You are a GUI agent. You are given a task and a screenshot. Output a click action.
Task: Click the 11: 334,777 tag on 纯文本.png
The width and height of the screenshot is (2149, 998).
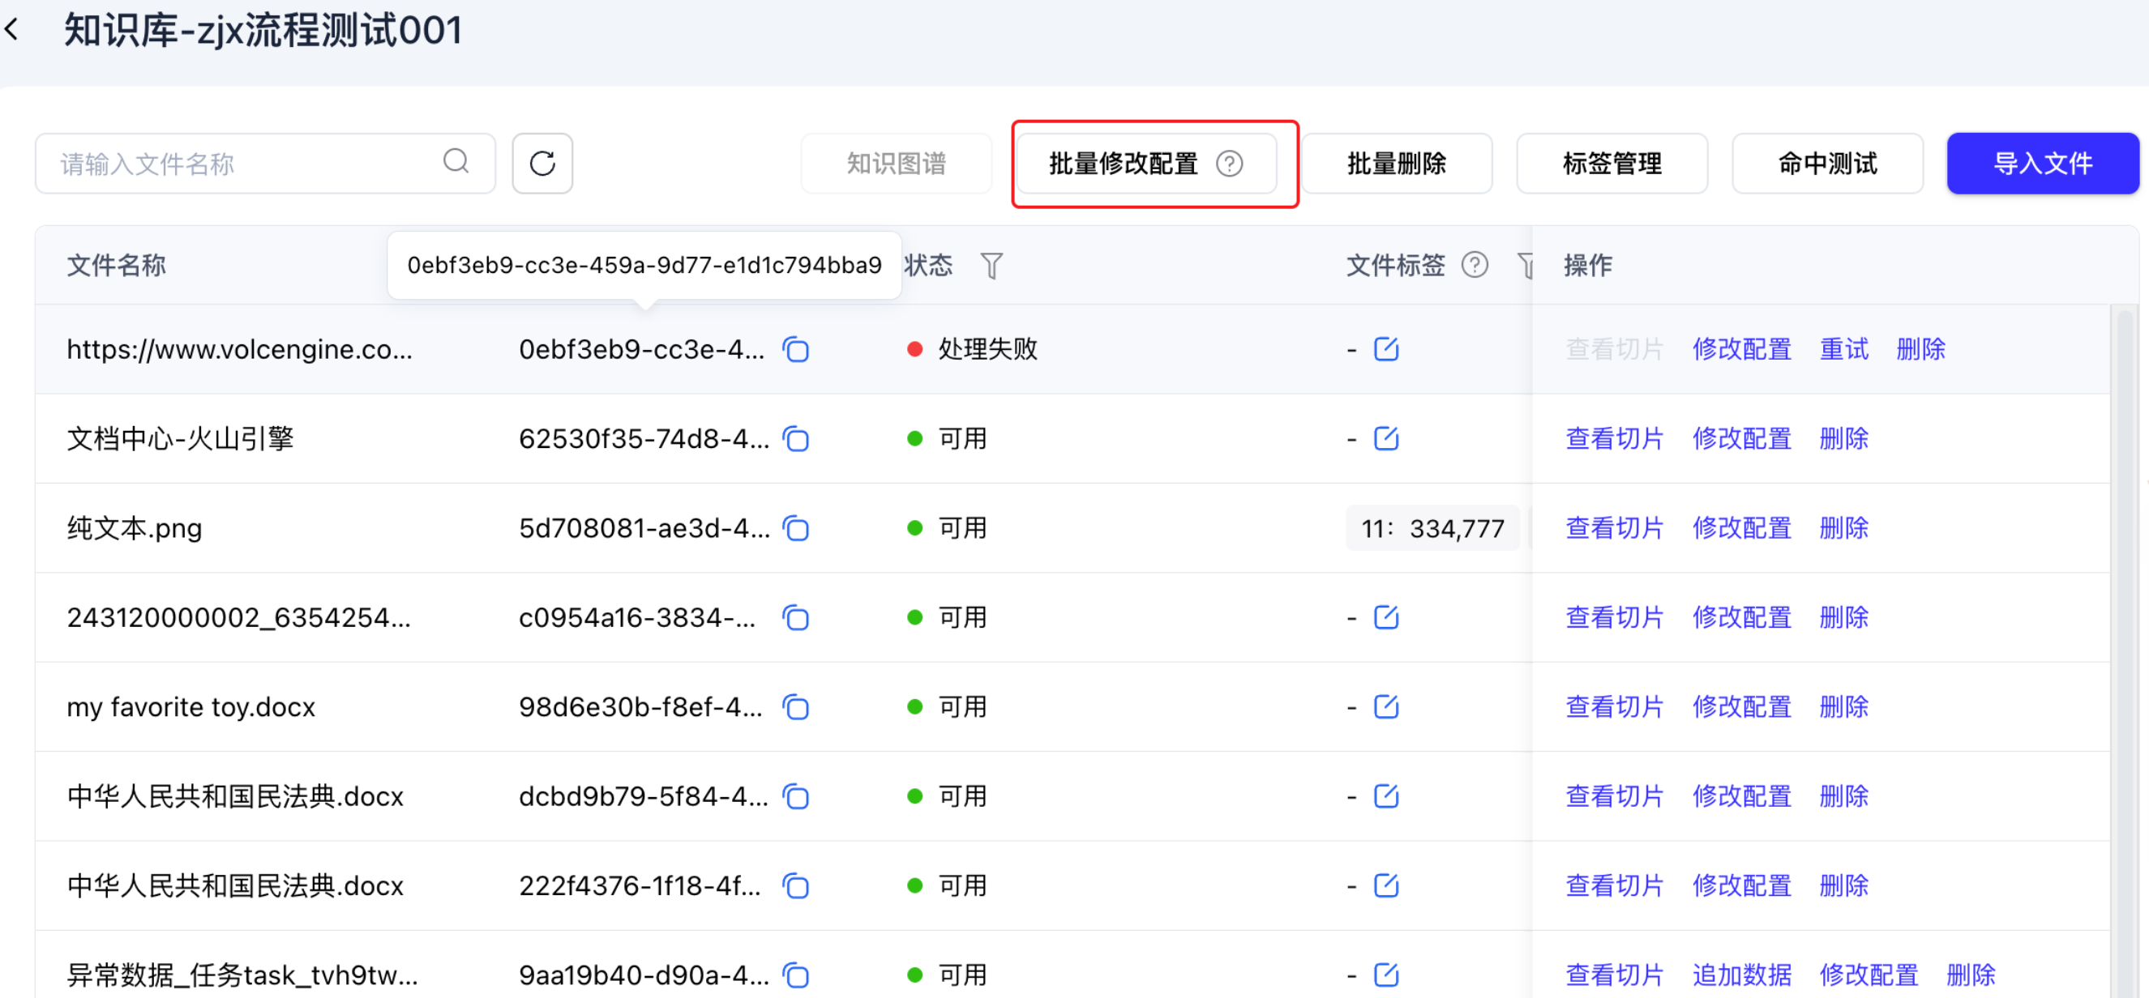(1432, 529)
